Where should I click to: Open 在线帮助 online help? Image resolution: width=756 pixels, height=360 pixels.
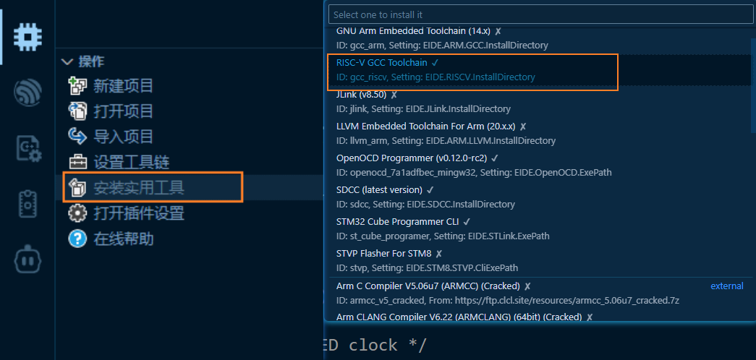[123, 239]
